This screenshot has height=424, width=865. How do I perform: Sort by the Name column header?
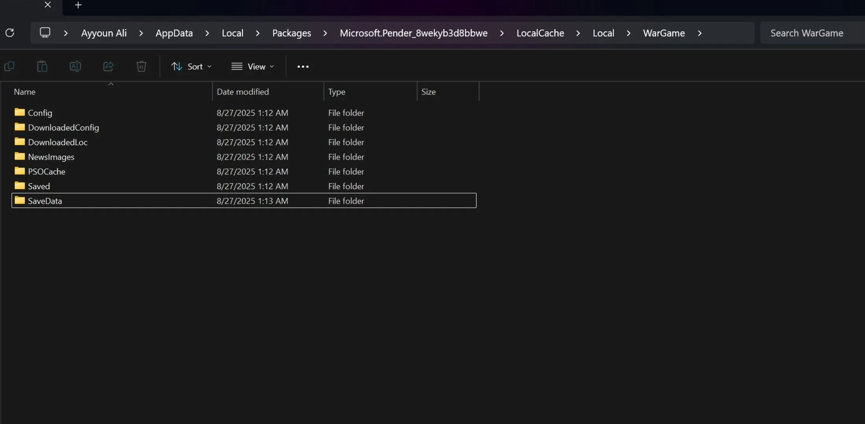[x=112, y=92]
